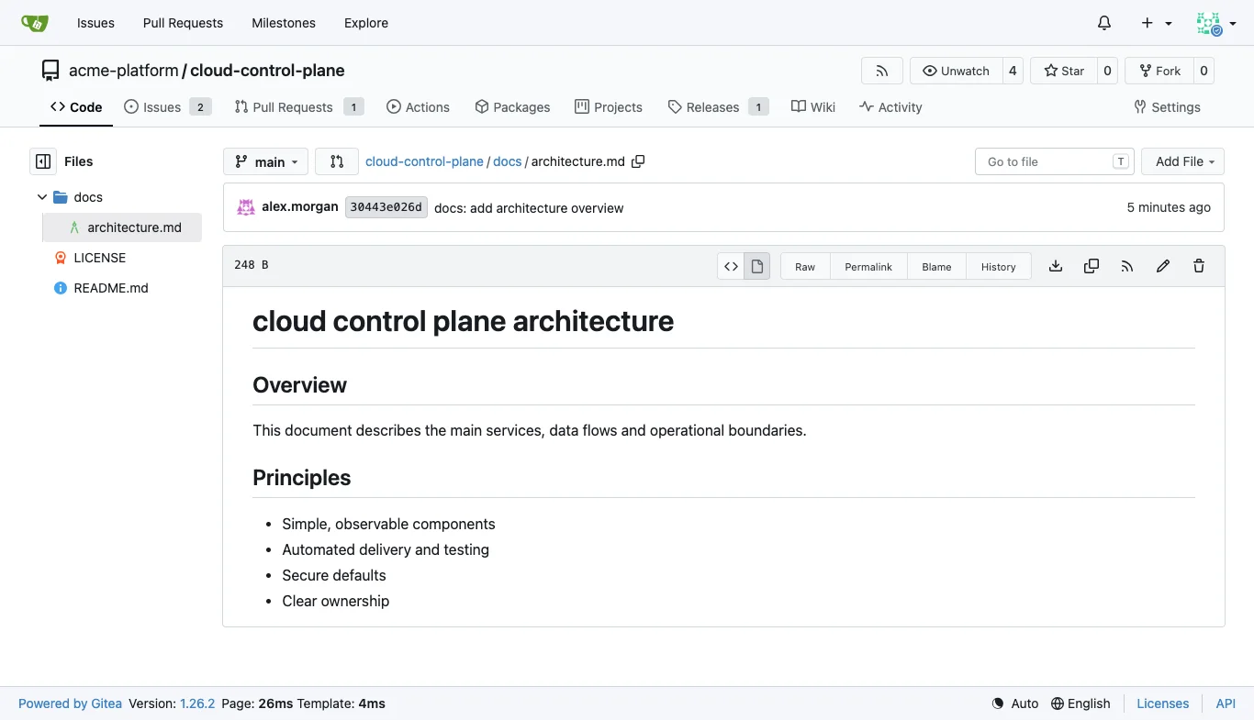Open Explore in top navigation
The width and height of the screenshot is (1254, 720).
tap(366, 23)
